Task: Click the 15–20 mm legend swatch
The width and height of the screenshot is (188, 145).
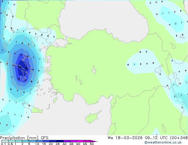Action: pos(46,141)
